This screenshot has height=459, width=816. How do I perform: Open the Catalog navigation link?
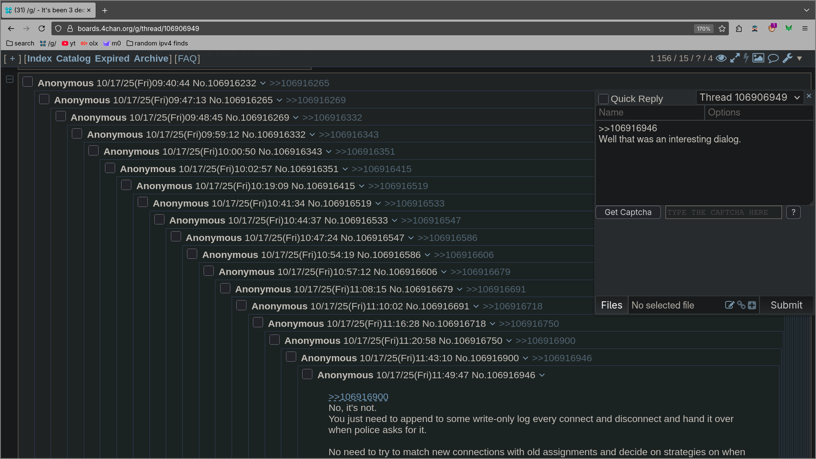coord(73,59)
